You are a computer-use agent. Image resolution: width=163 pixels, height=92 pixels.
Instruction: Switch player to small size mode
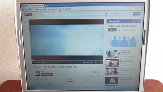click(94, 62)
